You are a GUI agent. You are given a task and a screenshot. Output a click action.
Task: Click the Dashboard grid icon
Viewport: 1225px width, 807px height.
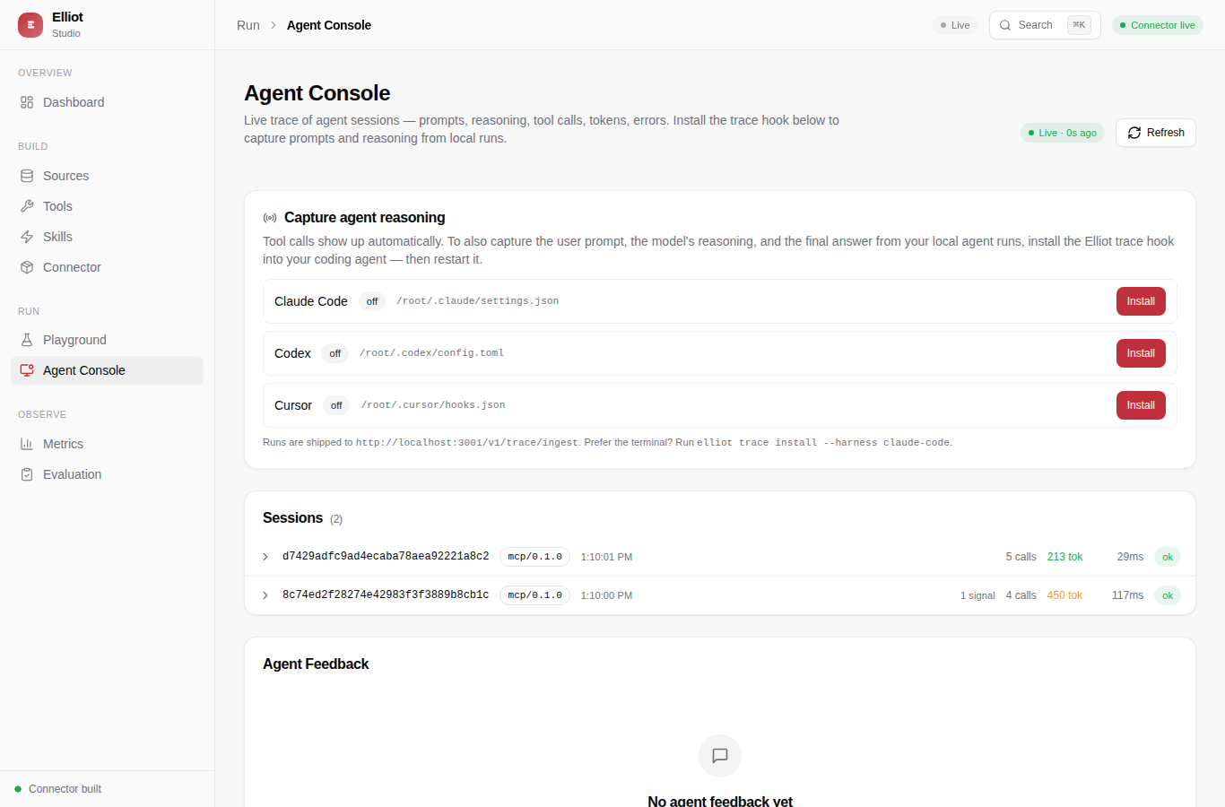click(27, 102)
